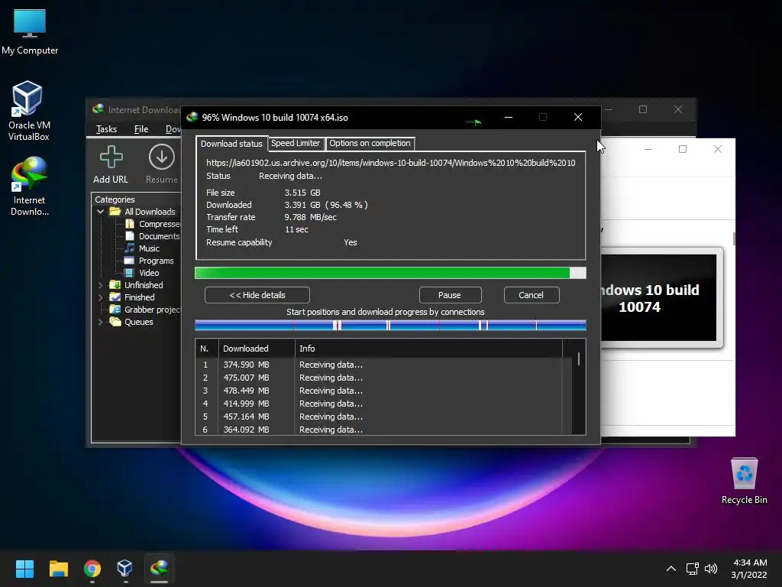The width and height of the screenshot is (782, 587).
Task: Open network status tray icon
Action: pyautogui.click(x=692, y=569)
